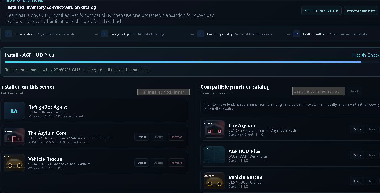
Task: Remove The Asylum Core mod
Action: click(177, 137)
